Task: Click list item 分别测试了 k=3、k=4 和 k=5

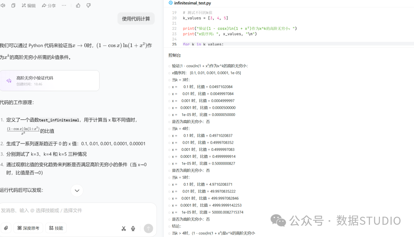Action: (46, 154)
